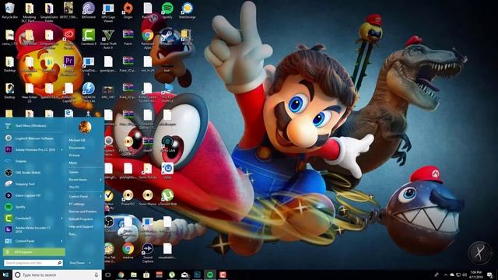Expand Camtasia 9 submenu arrow
This screenshot has width=498, height=280.
coord(61,219)
